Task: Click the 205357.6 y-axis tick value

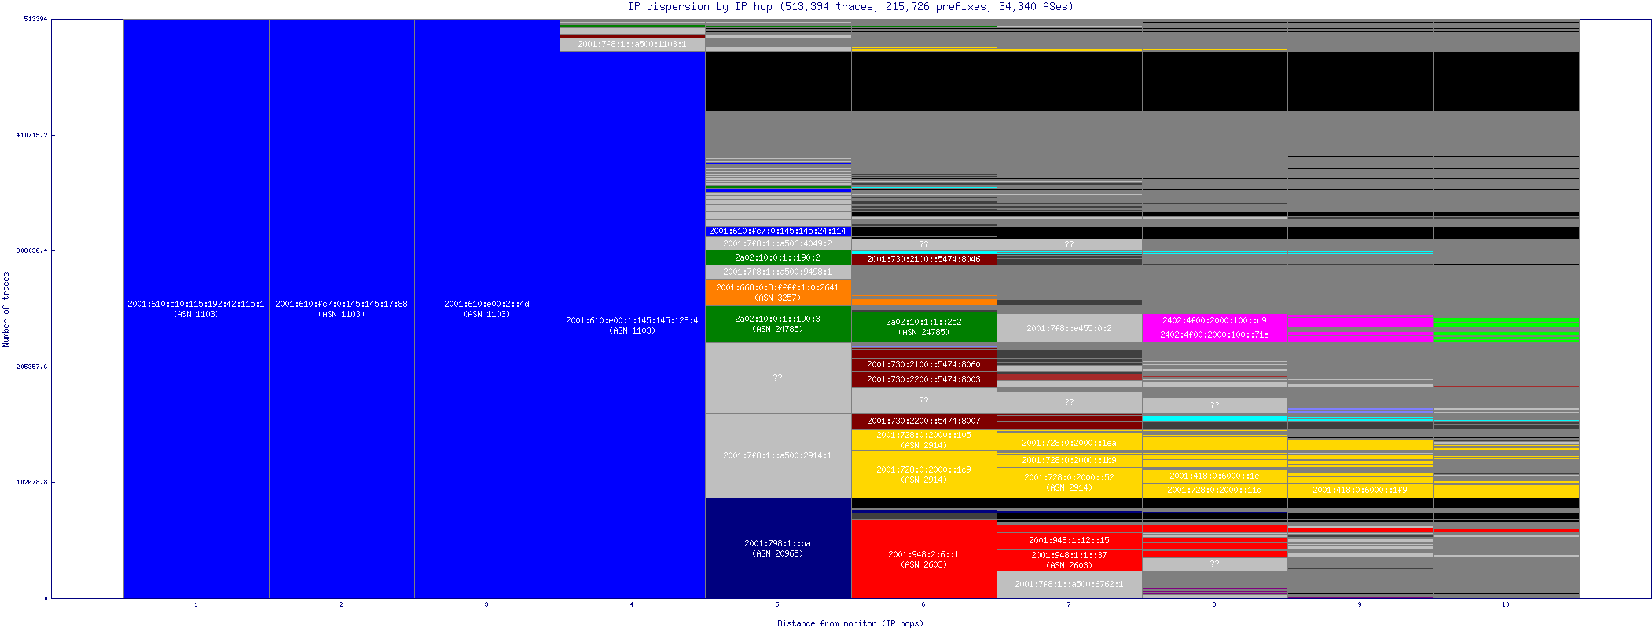Action: coord(32,367)
